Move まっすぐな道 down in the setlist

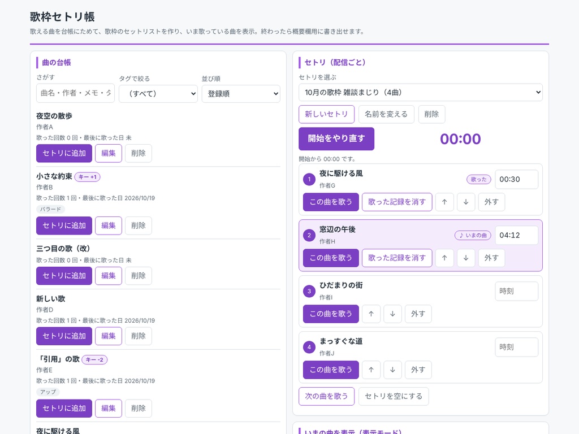[392, 370]
